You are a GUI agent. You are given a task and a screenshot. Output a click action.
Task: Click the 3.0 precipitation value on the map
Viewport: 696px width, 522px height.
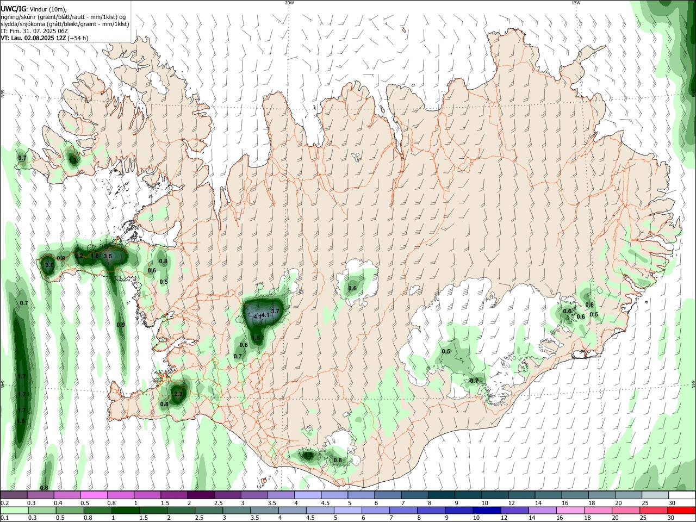[49, 265]
